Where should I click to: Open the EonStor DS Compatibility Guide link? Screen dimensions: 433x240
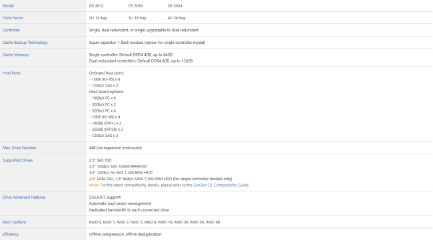pos(221,185)
